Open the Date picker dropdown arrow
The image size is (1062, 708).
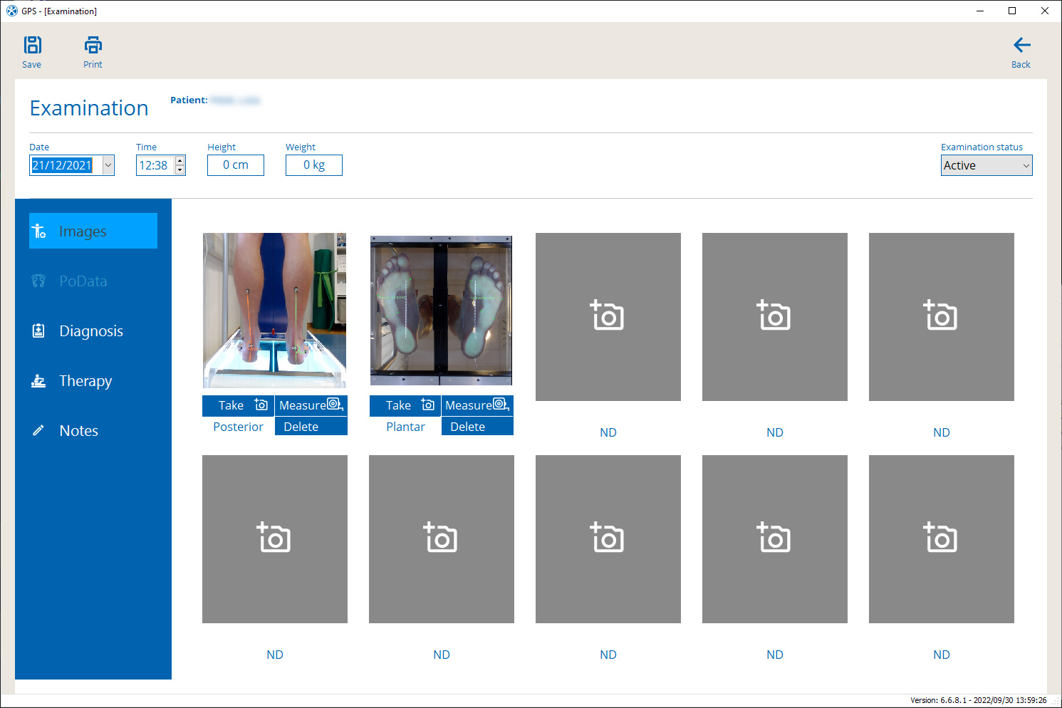[108, 165]
